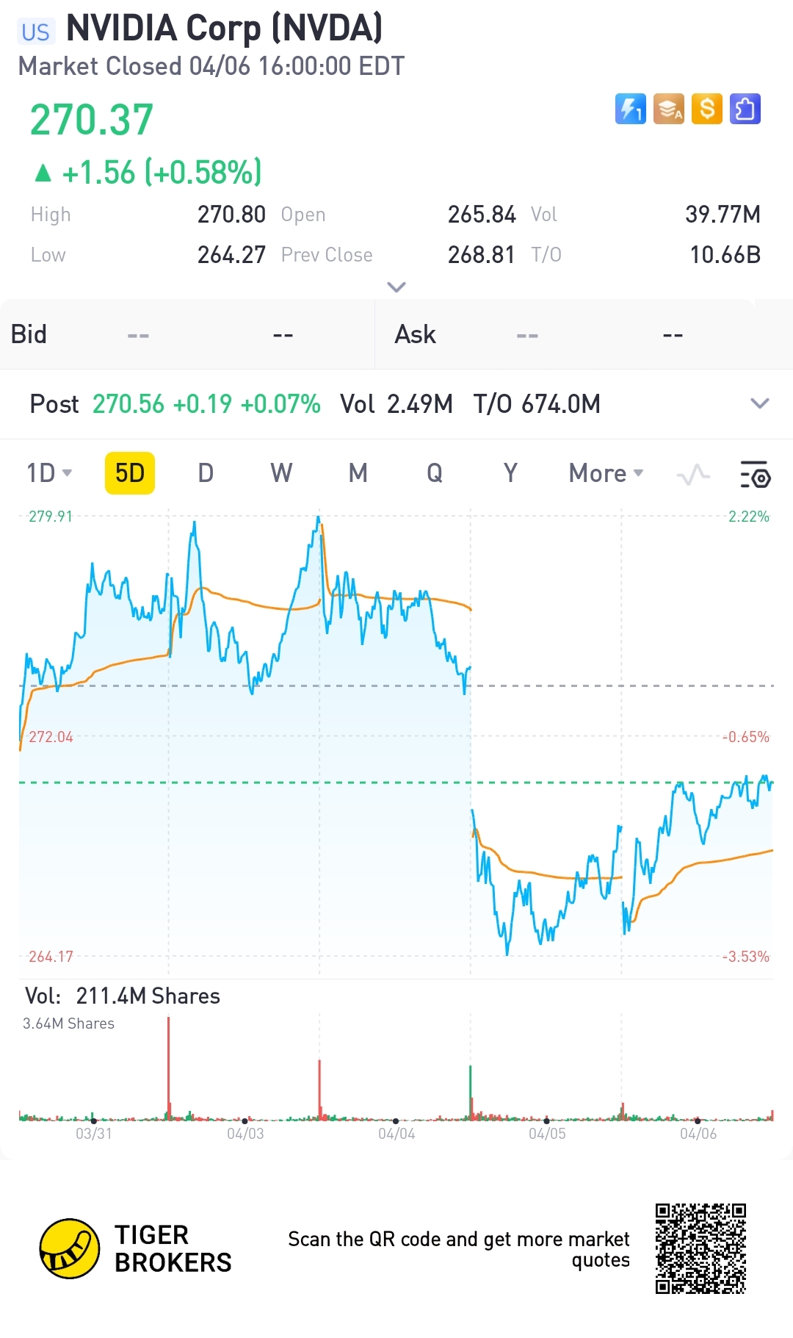Tap the orange stacked layers icon

point(669,109)
